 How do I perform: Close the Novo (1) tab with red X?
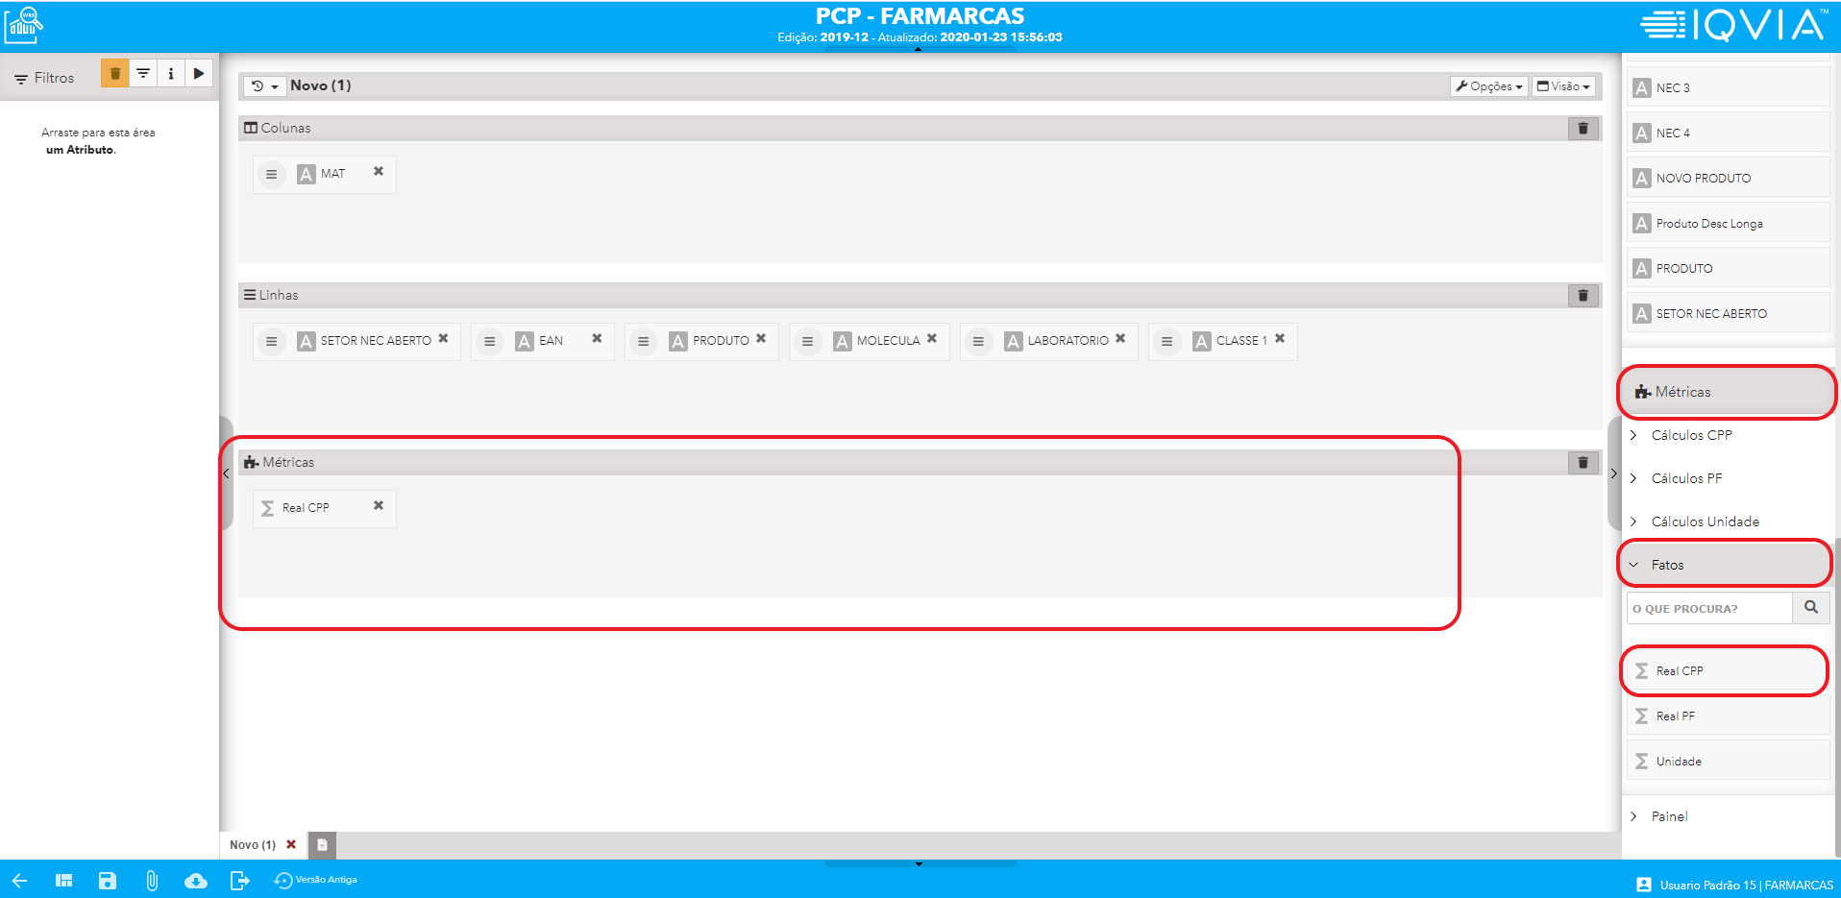291,845
